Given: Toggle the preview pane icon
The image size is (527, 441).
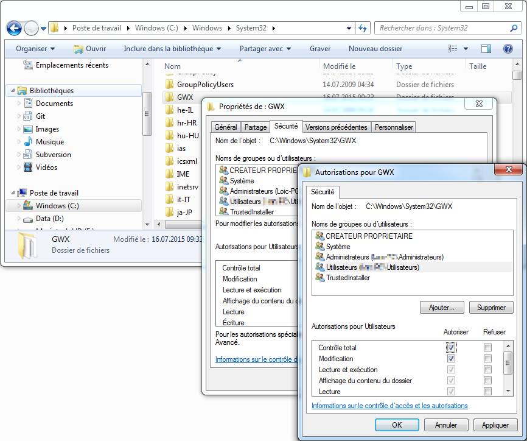Looking at the screenshot, I should click(x=486, y=49).
